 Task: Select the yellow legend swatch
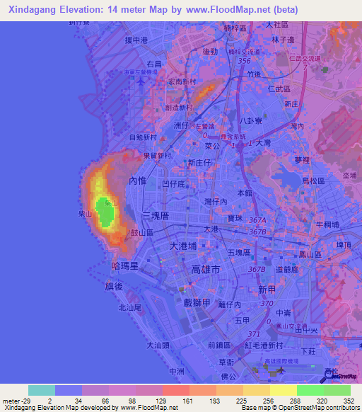click(284, 390)
